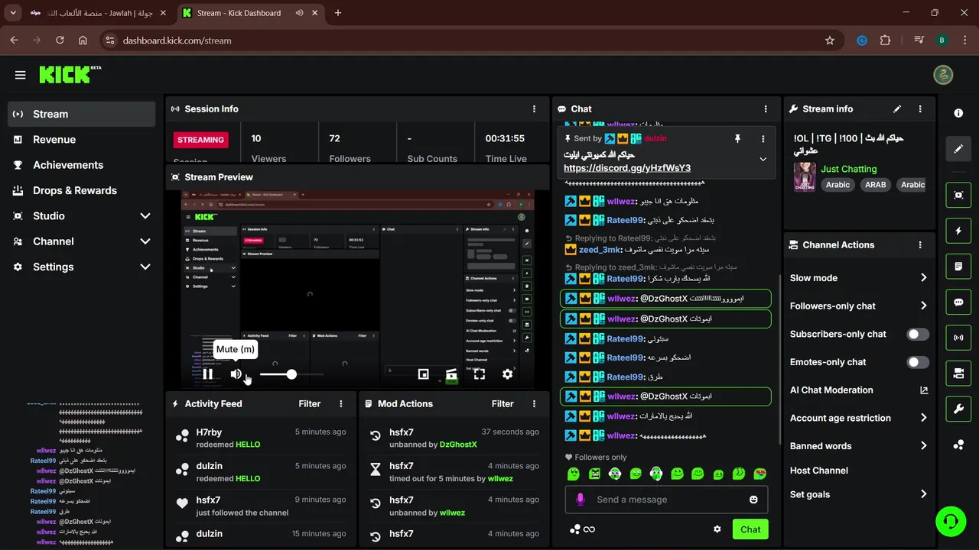Collapse the pinned message chevron
This screenshot has height=550, width=979.
coord(763,159)
